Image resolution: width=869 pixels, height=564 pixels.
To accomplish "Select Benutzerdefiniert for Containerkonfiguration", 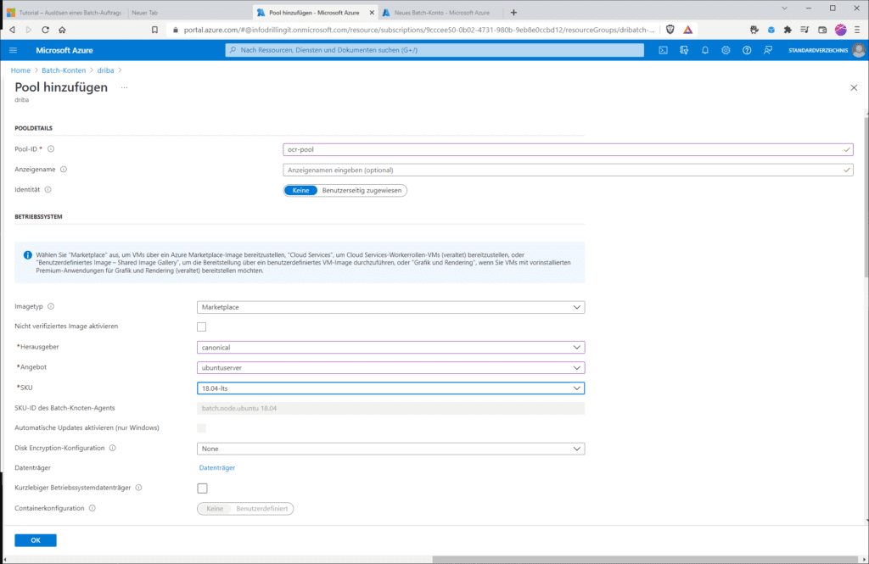I will tap(262, 509).
